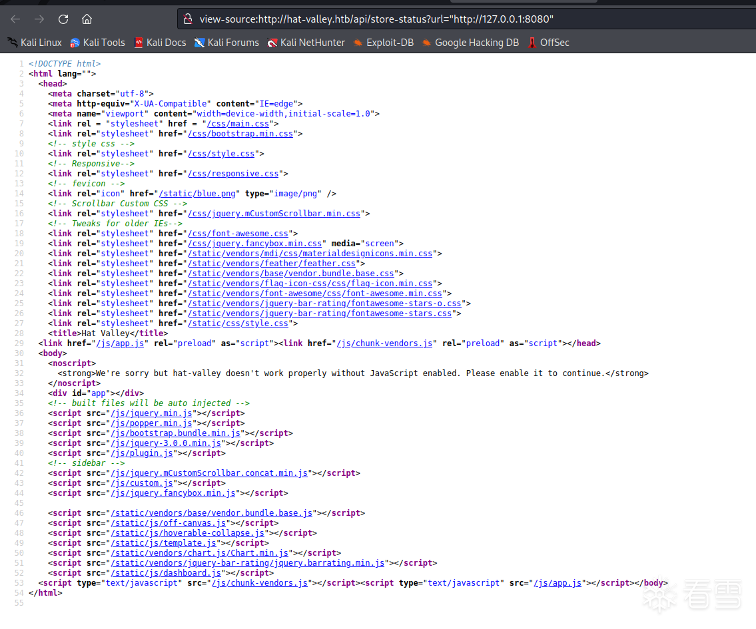The height and width of the screenshot is (629, 756).
Task: Open the Kali NetHunter bookmark
Action: 306,43
